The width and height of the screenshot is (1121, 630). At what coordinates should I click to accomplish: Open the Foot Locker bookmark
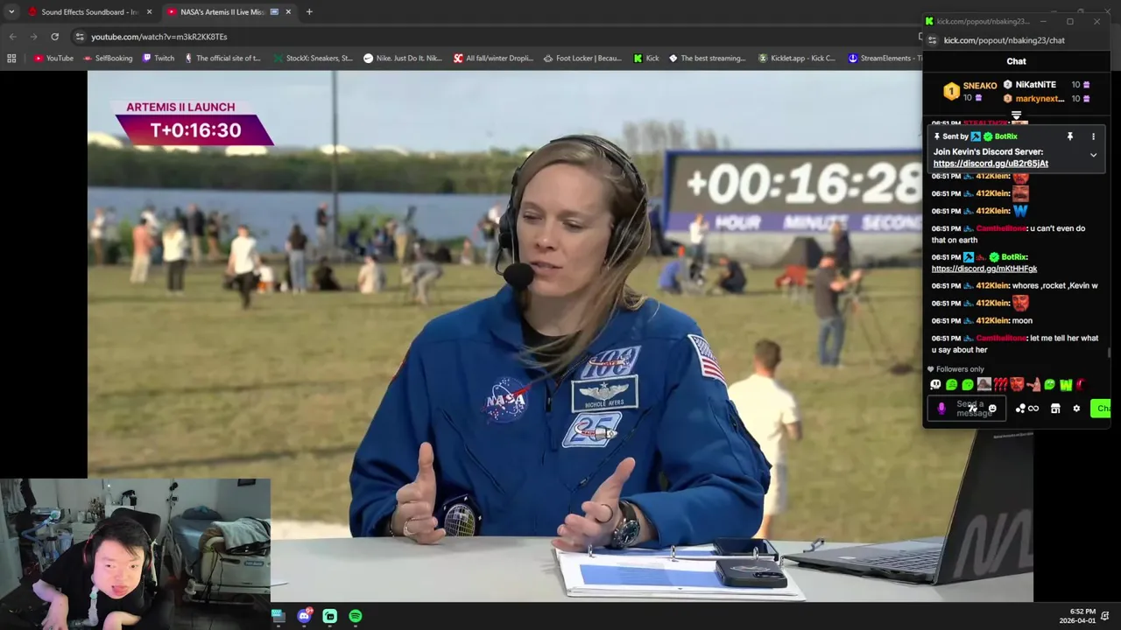point(582,59)
